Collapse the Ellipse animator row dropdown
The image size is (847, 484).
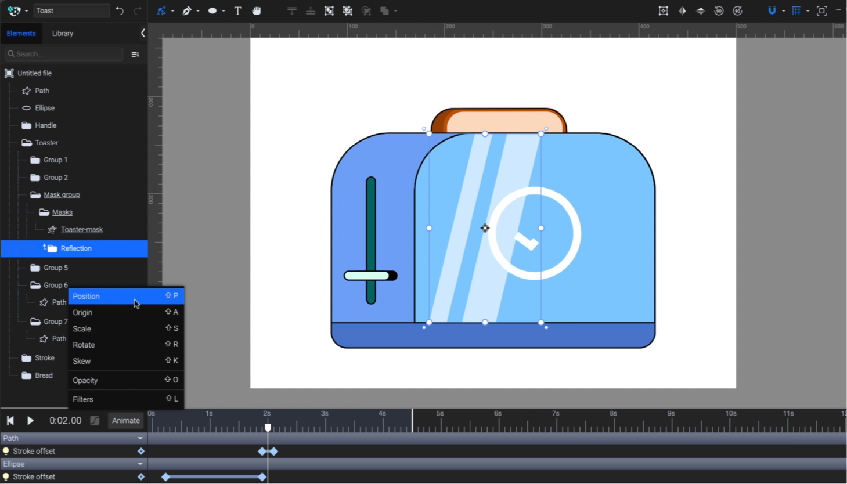coord(140,464)
